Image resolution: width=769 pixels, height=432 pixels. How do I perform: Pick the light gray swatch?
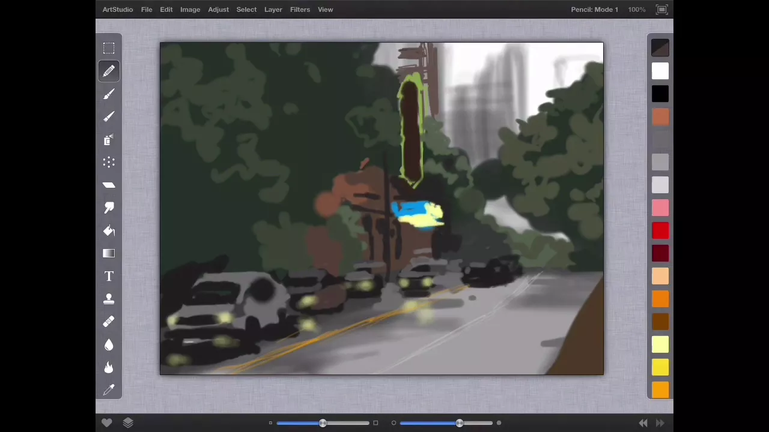[x=660, y=185]
